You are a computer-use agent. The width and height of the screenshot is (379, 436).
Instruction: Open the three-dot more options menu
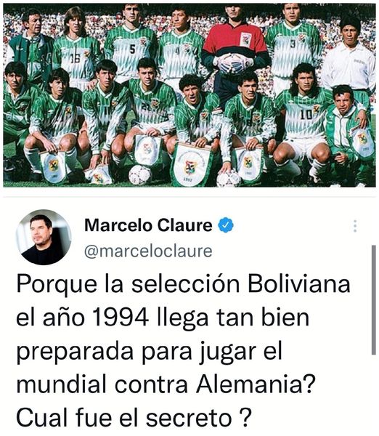coord(355,226)
